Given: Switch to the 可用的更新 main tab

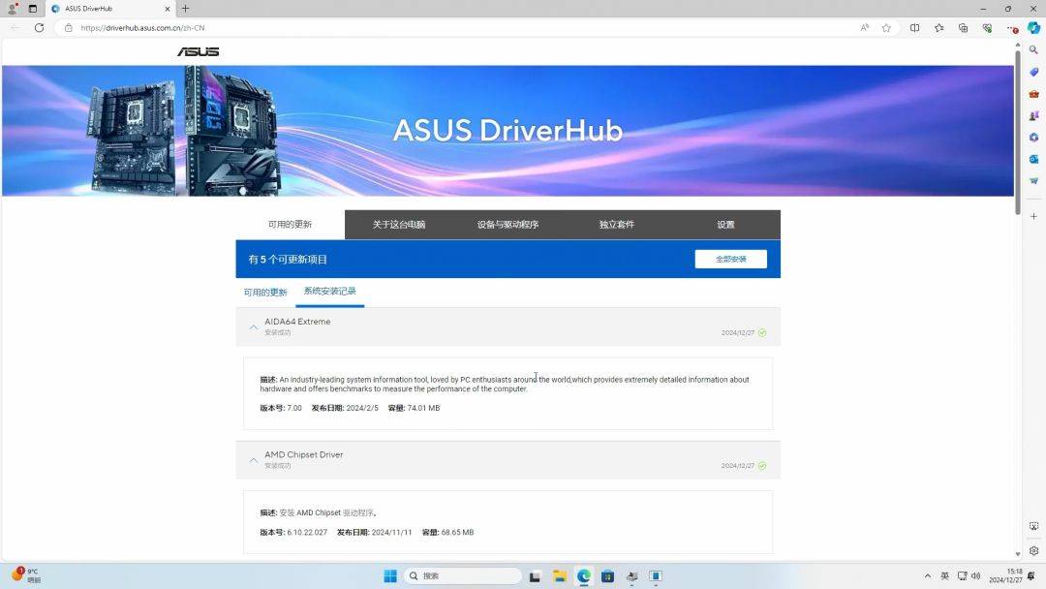Looking at the screenshot, I should pyautogui.click(x=291, y=224).
